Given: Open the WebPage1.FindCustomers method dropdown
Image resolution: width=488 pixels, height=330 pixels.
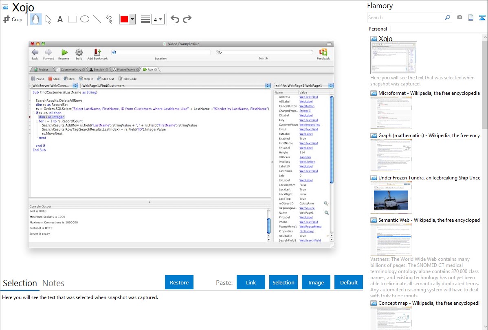Looking at the screenshot, I should [175, 85].
